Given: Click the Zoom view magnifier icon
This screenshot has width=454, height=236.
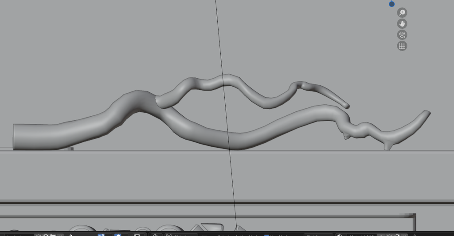Looking at the screenshot, I should pyautogui.click(x=402, y=12).
